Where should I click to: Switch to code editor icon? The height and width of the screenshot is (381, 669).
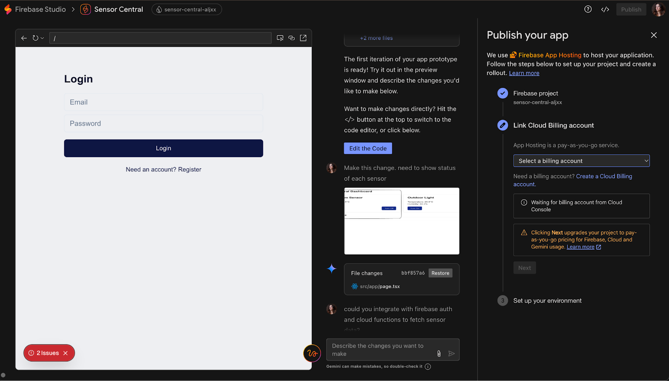(605, 9)
